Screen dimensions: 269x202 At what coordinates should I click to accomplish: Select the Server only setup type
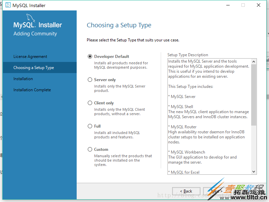point(90,79)
